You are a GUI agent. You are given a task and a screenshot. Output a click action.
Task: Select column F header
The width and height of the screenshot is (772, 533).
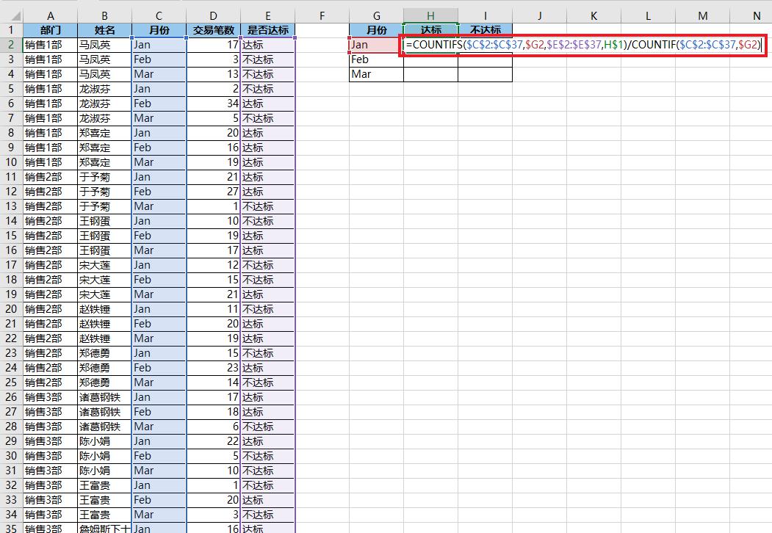click(x=322, y=15)
